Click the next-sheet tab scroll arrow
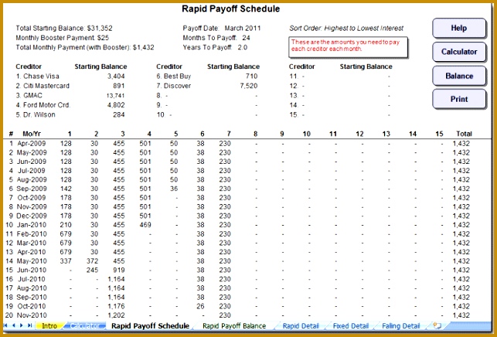The width and height of the screenshot is (497, 337). (21, 325)
